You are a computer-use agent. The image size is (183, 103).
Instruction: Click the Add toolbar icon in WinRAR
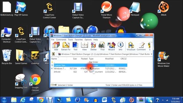(56, 46)
